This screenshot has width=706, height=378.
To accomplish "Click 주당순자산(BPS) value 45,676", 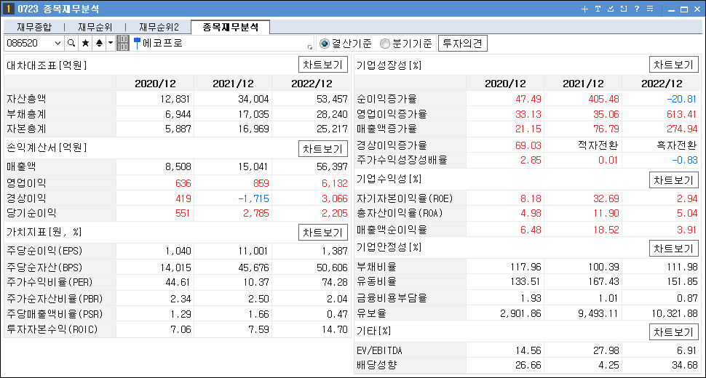I will coord(253,268).
